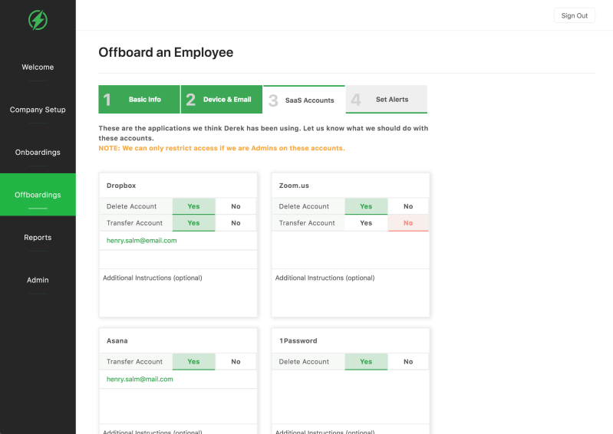Viewport: 613px width, 434px height.
Task: Choose Yes for Dropbox Transfer Account
Action: (x=193, y=223)
